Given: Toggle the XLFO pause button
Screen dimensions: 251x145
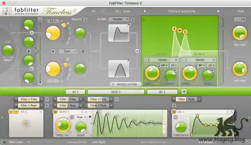Looking at the screenshot, I should click(x=90, y=117).
